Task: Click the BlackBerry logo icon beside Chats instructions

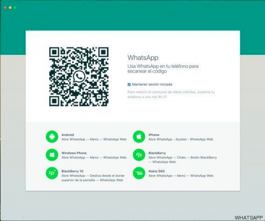Action: coord(139,155)
